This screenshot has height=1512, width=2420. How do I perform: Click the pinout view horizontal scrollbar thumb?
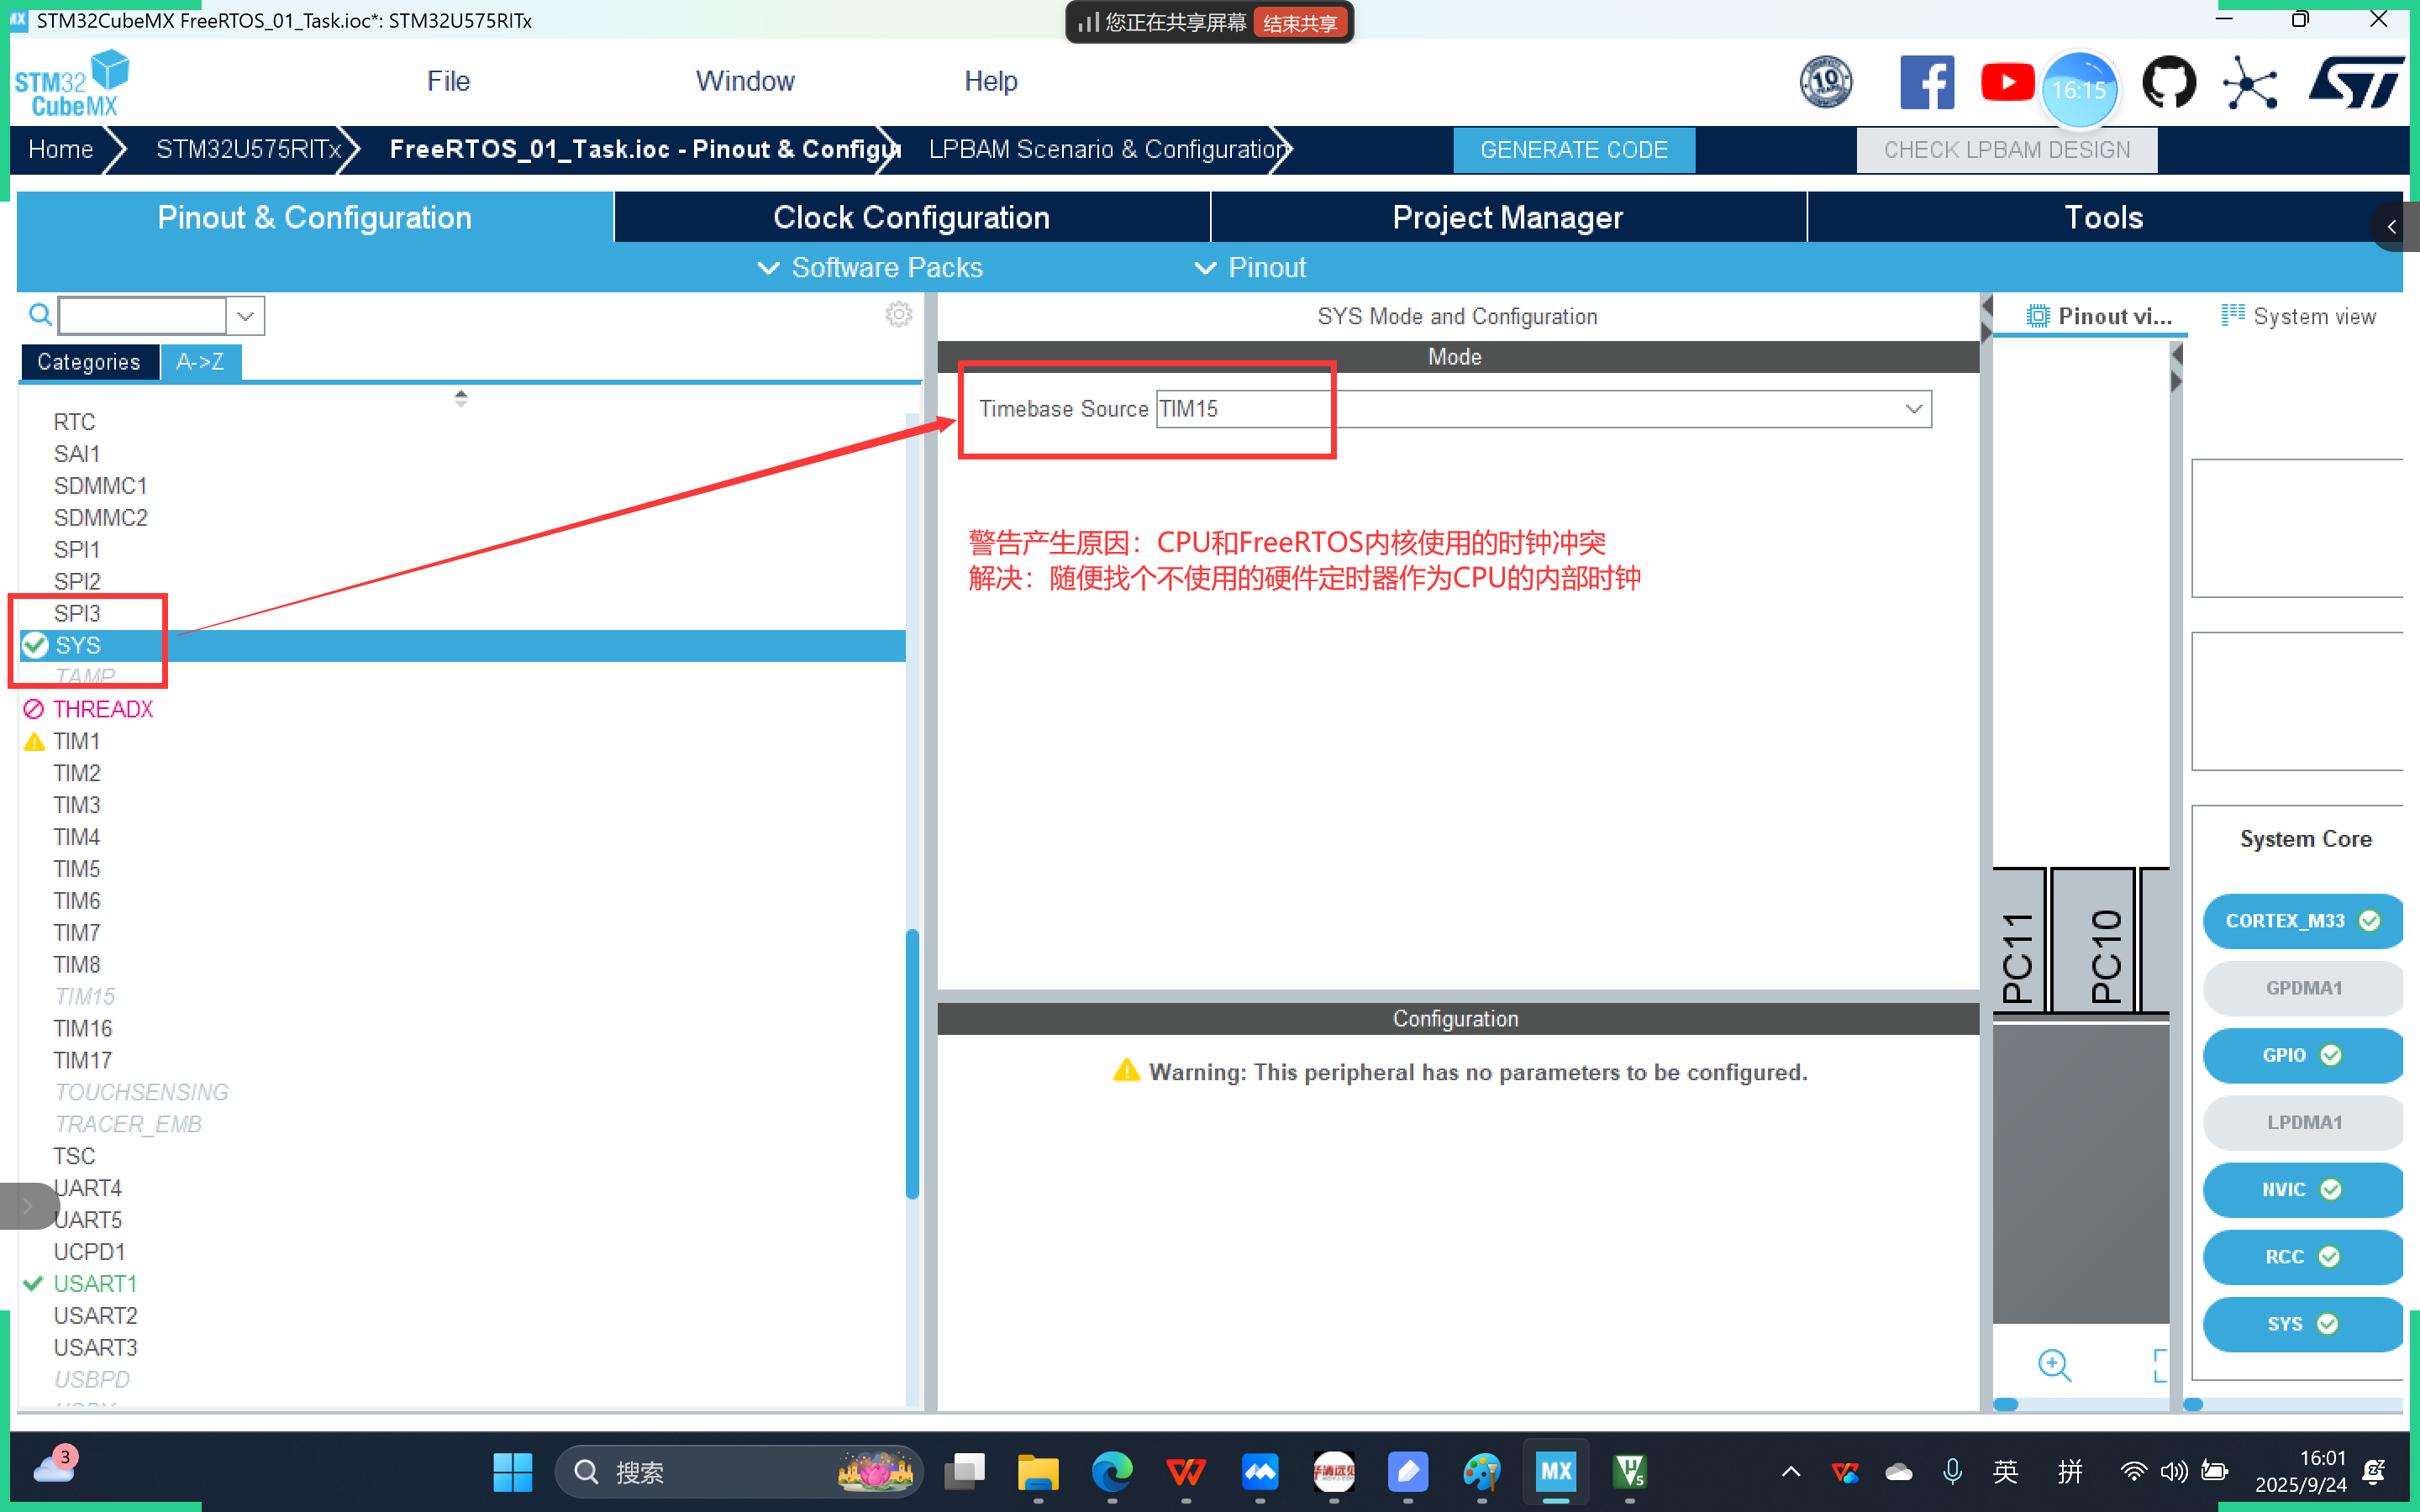click(2005, 1404)
